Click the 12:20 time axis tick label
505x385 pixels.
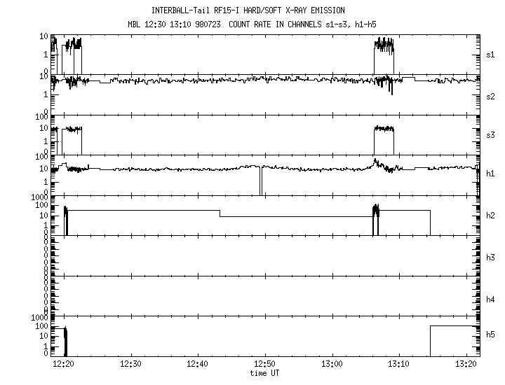click(x=64, y=365)
